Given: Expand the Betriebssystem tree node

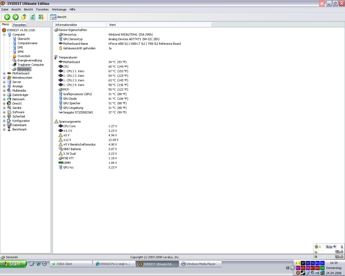Looking at the screenshot, I should pos(4,78).
